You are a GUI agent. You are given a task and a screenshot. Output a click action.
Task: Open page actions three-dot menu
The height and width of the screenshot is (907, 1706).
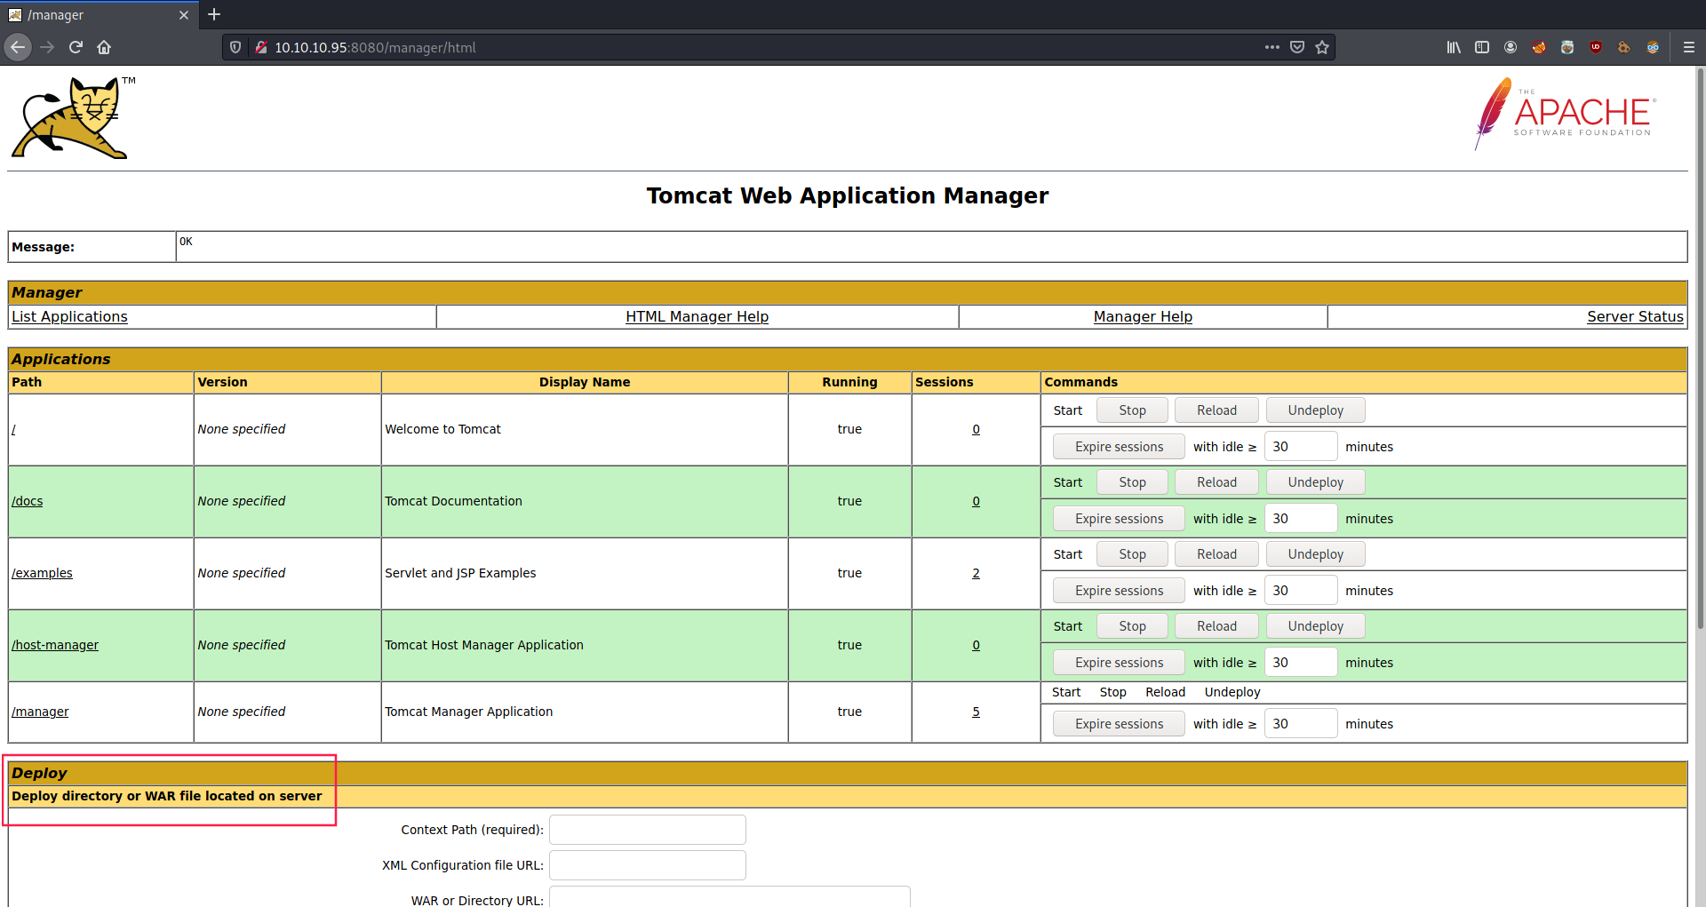click(1272, 47)
